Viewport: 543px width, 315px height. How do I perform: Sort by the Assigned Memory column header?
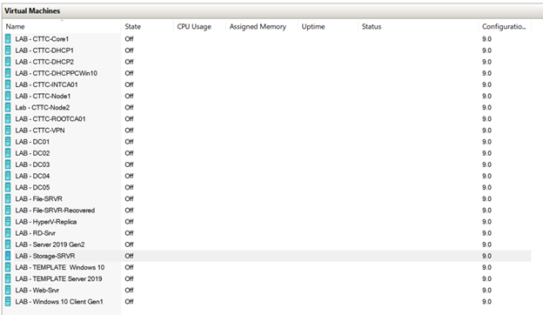click(262, 27)
